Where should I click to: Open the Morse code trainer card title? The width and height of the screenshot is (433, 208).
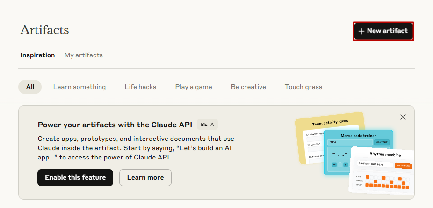coord(358,136)
